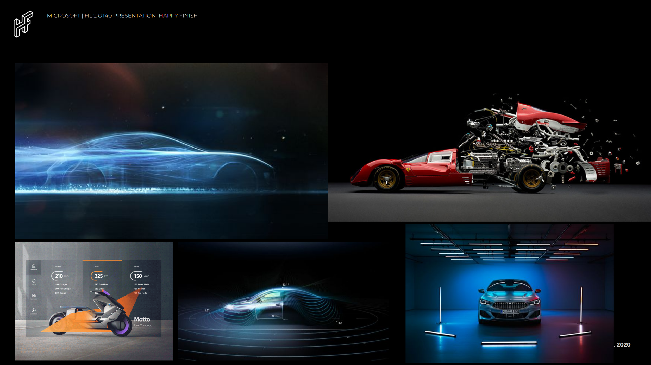Click the BMW badge on motorcycle
This screenshot has height=365, width=651.
tap(109, 304)
